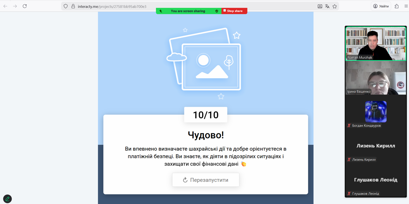Select Roman Murzhak's video tile
Screen dimensions: 409x204
pyautogui.click(x=376, y=44)
